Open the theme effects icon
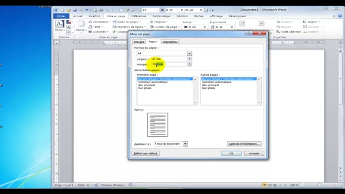Viewport: 345px width, 194px height. point(69,32)
